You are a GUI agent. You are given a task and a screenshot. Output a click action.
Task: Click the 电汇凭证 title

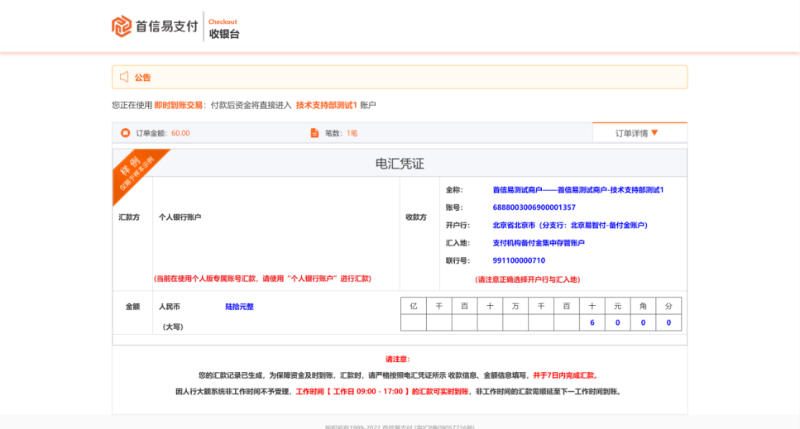coord(400,164)
